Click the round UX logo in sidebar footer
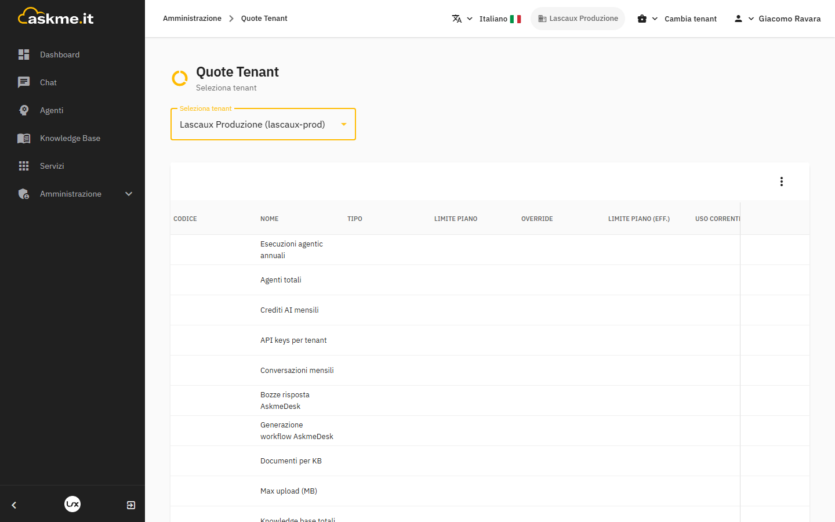835x522 pixels. pyautogui.click(x=72, y=504)
